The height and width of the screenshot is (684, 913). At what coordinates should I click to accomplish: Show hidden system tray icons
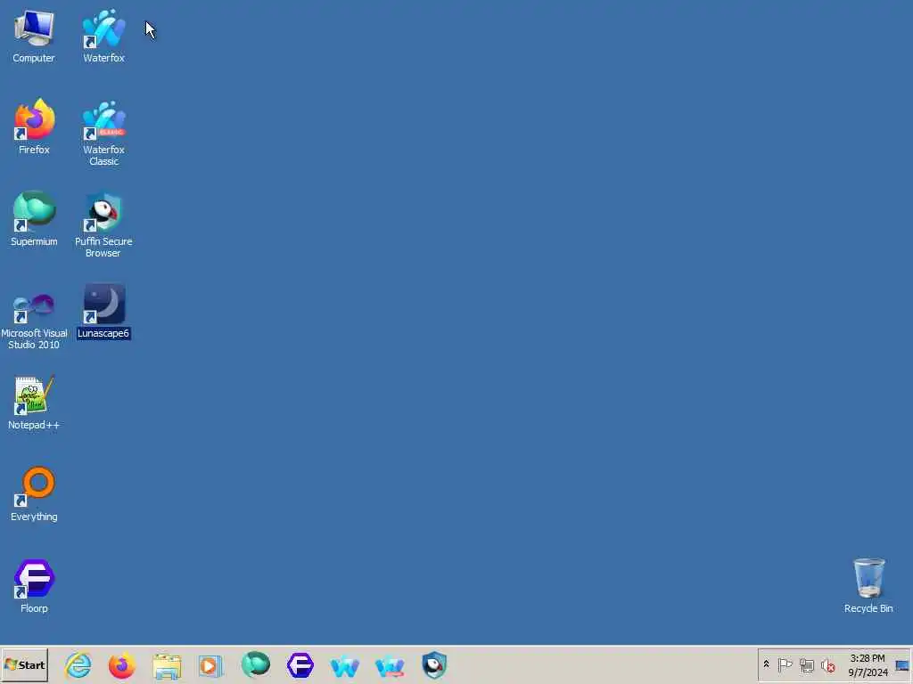coord(766,664)
